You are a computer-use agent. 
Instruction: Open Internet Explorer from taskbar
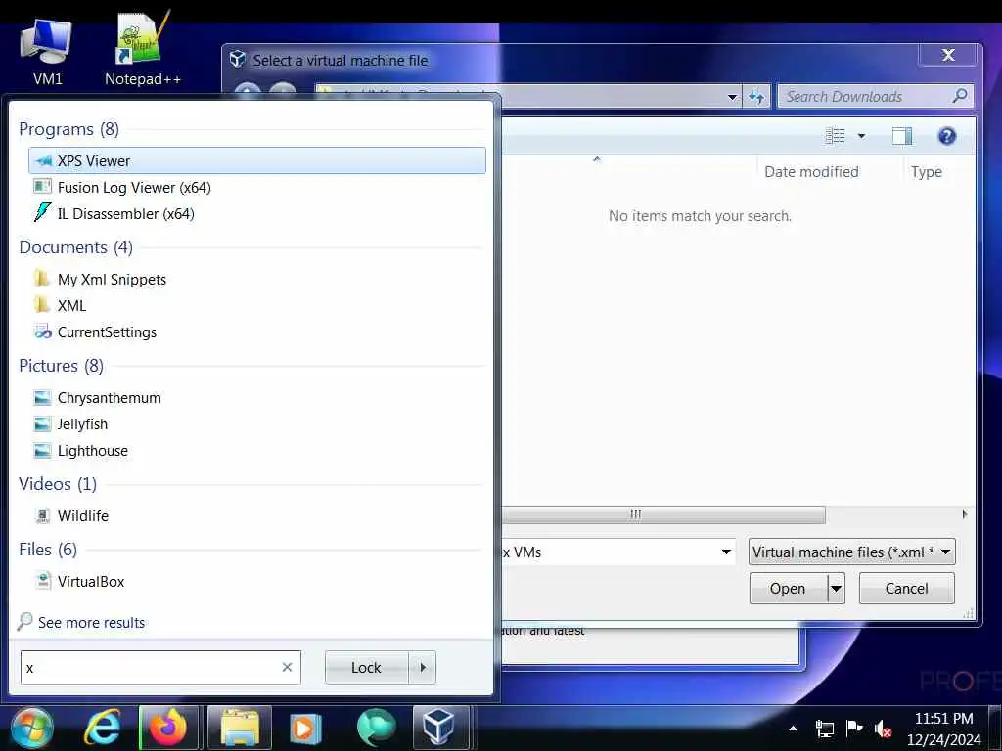click(103, 728)
